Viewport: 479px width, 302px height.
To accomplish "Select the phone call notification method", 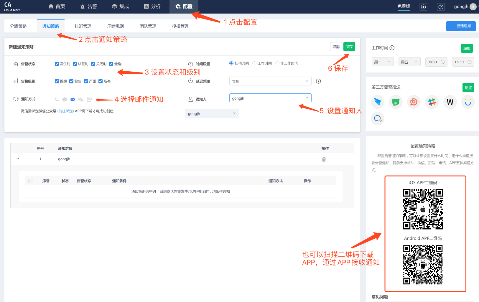I will point(57,99).
